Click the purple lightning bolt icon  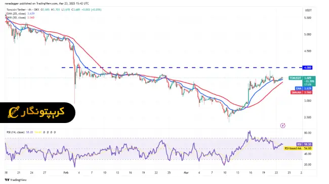pos(283,126)
